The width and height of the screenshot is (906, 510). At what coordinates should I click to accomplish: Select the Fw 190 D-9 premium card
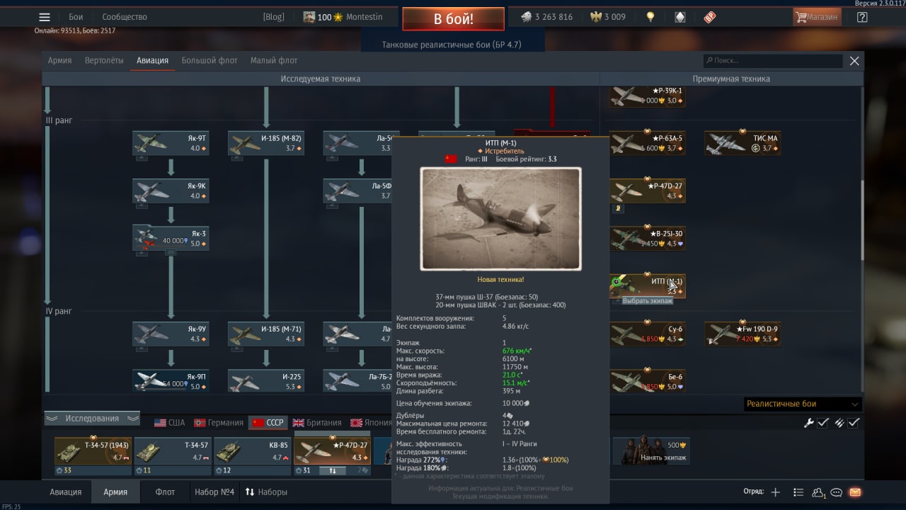coord(742,334)
